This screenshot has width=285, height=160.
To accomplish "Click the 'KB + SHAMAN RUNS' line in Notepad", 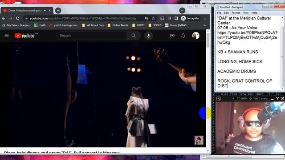I will 237,52.
